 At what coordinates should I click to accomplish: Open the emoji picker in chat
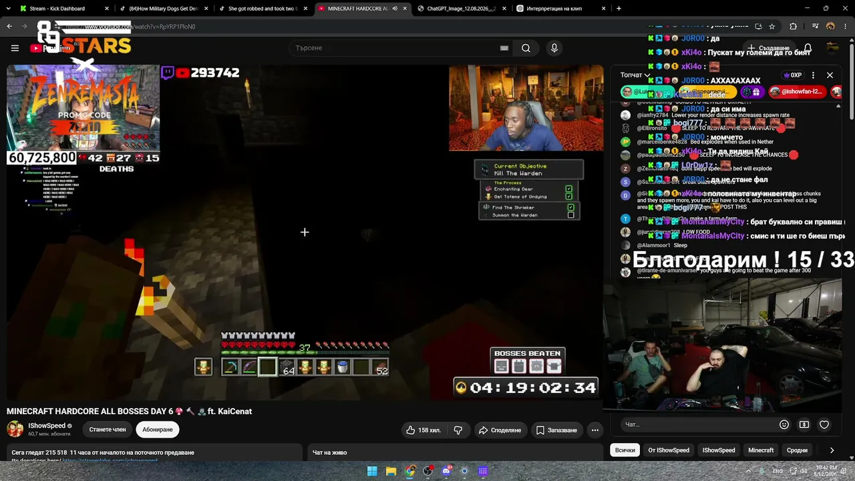click(x=784, y=424)
